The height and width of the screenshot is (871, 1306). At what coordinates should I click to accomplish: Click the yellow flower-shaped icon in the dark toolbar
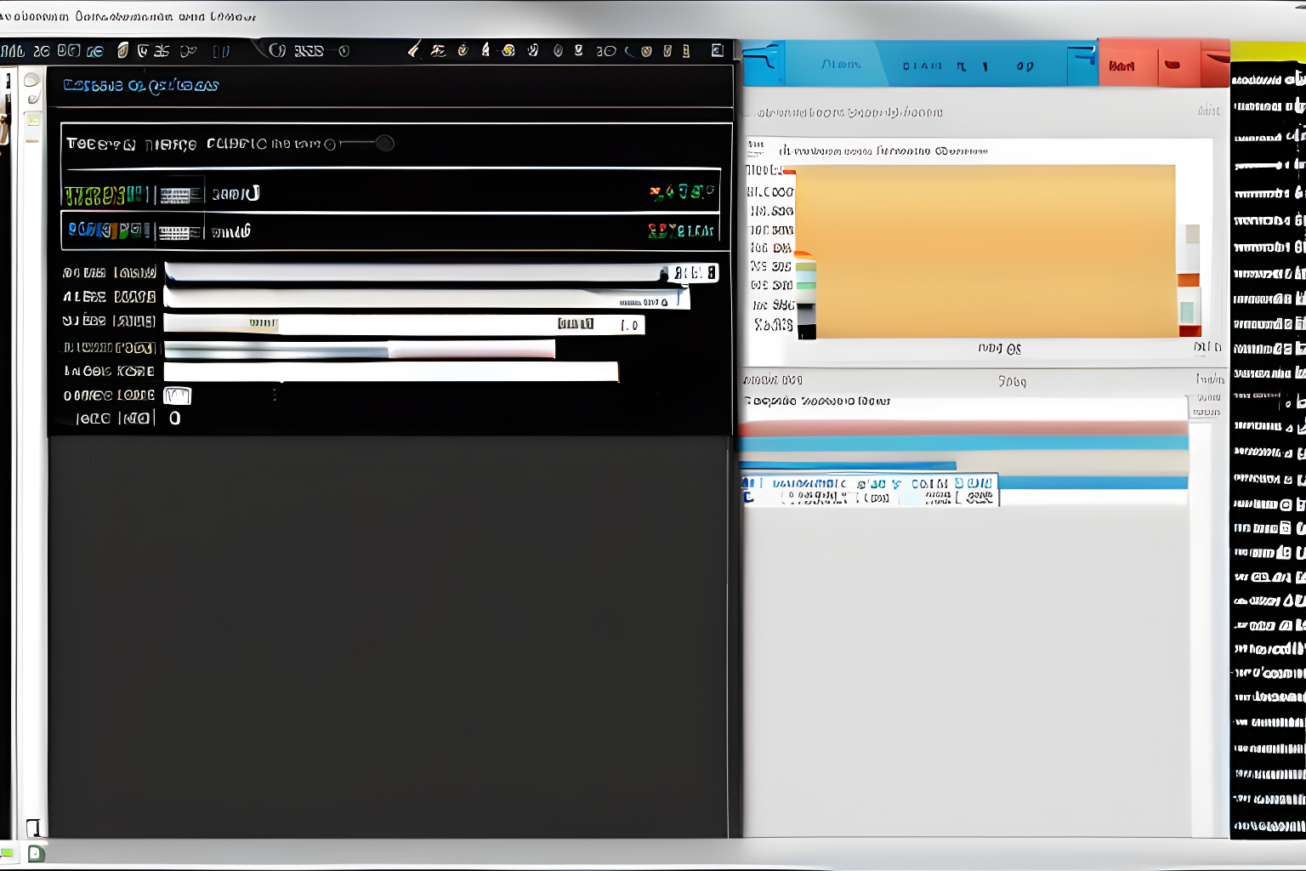pos(508,50)
